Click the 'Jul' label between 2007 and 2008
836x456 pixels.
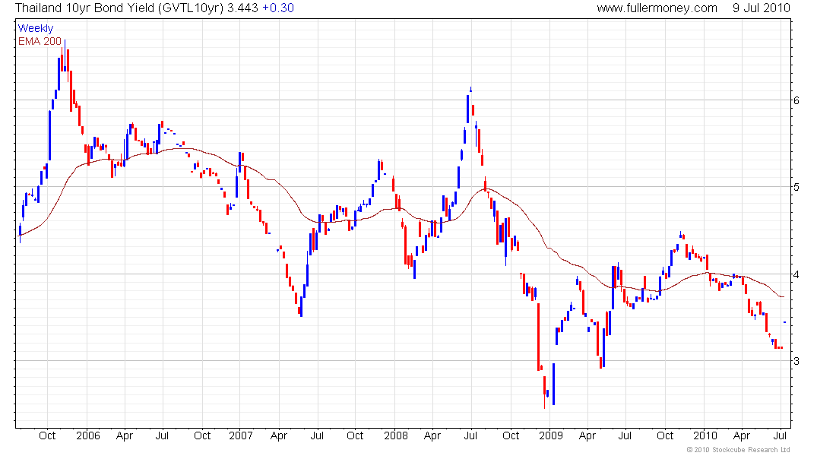point(317,435)
